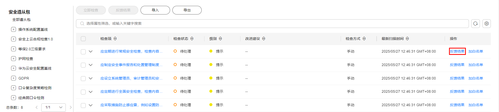Check the 应设立系统管理员 row checkbox
This screenshot has width=499, height=112.
(83, 78)
